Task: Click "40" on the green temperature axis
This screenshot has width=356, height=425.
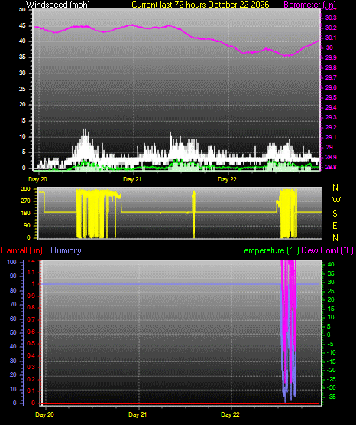Action: pyautogui.click(x=331, y=264)
